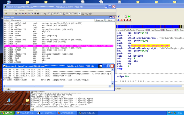Open the Edit menu in WinDbg
184x115 pixels.
click(x=10, y=10)
